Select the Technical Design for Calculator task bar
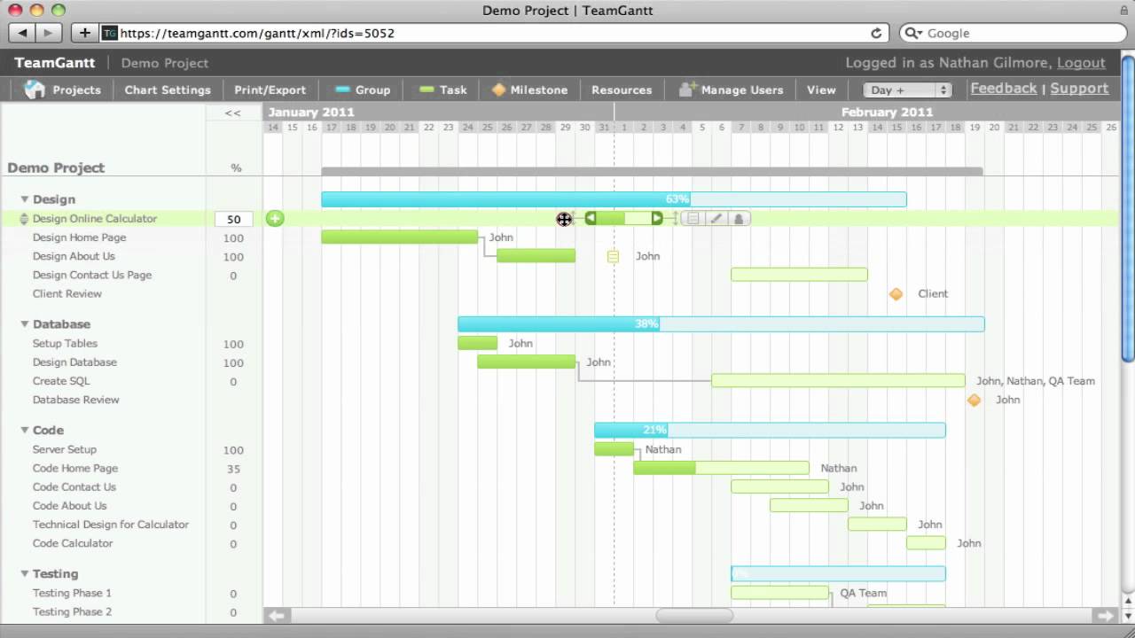The image size is (1135, 638). (877, 524)
